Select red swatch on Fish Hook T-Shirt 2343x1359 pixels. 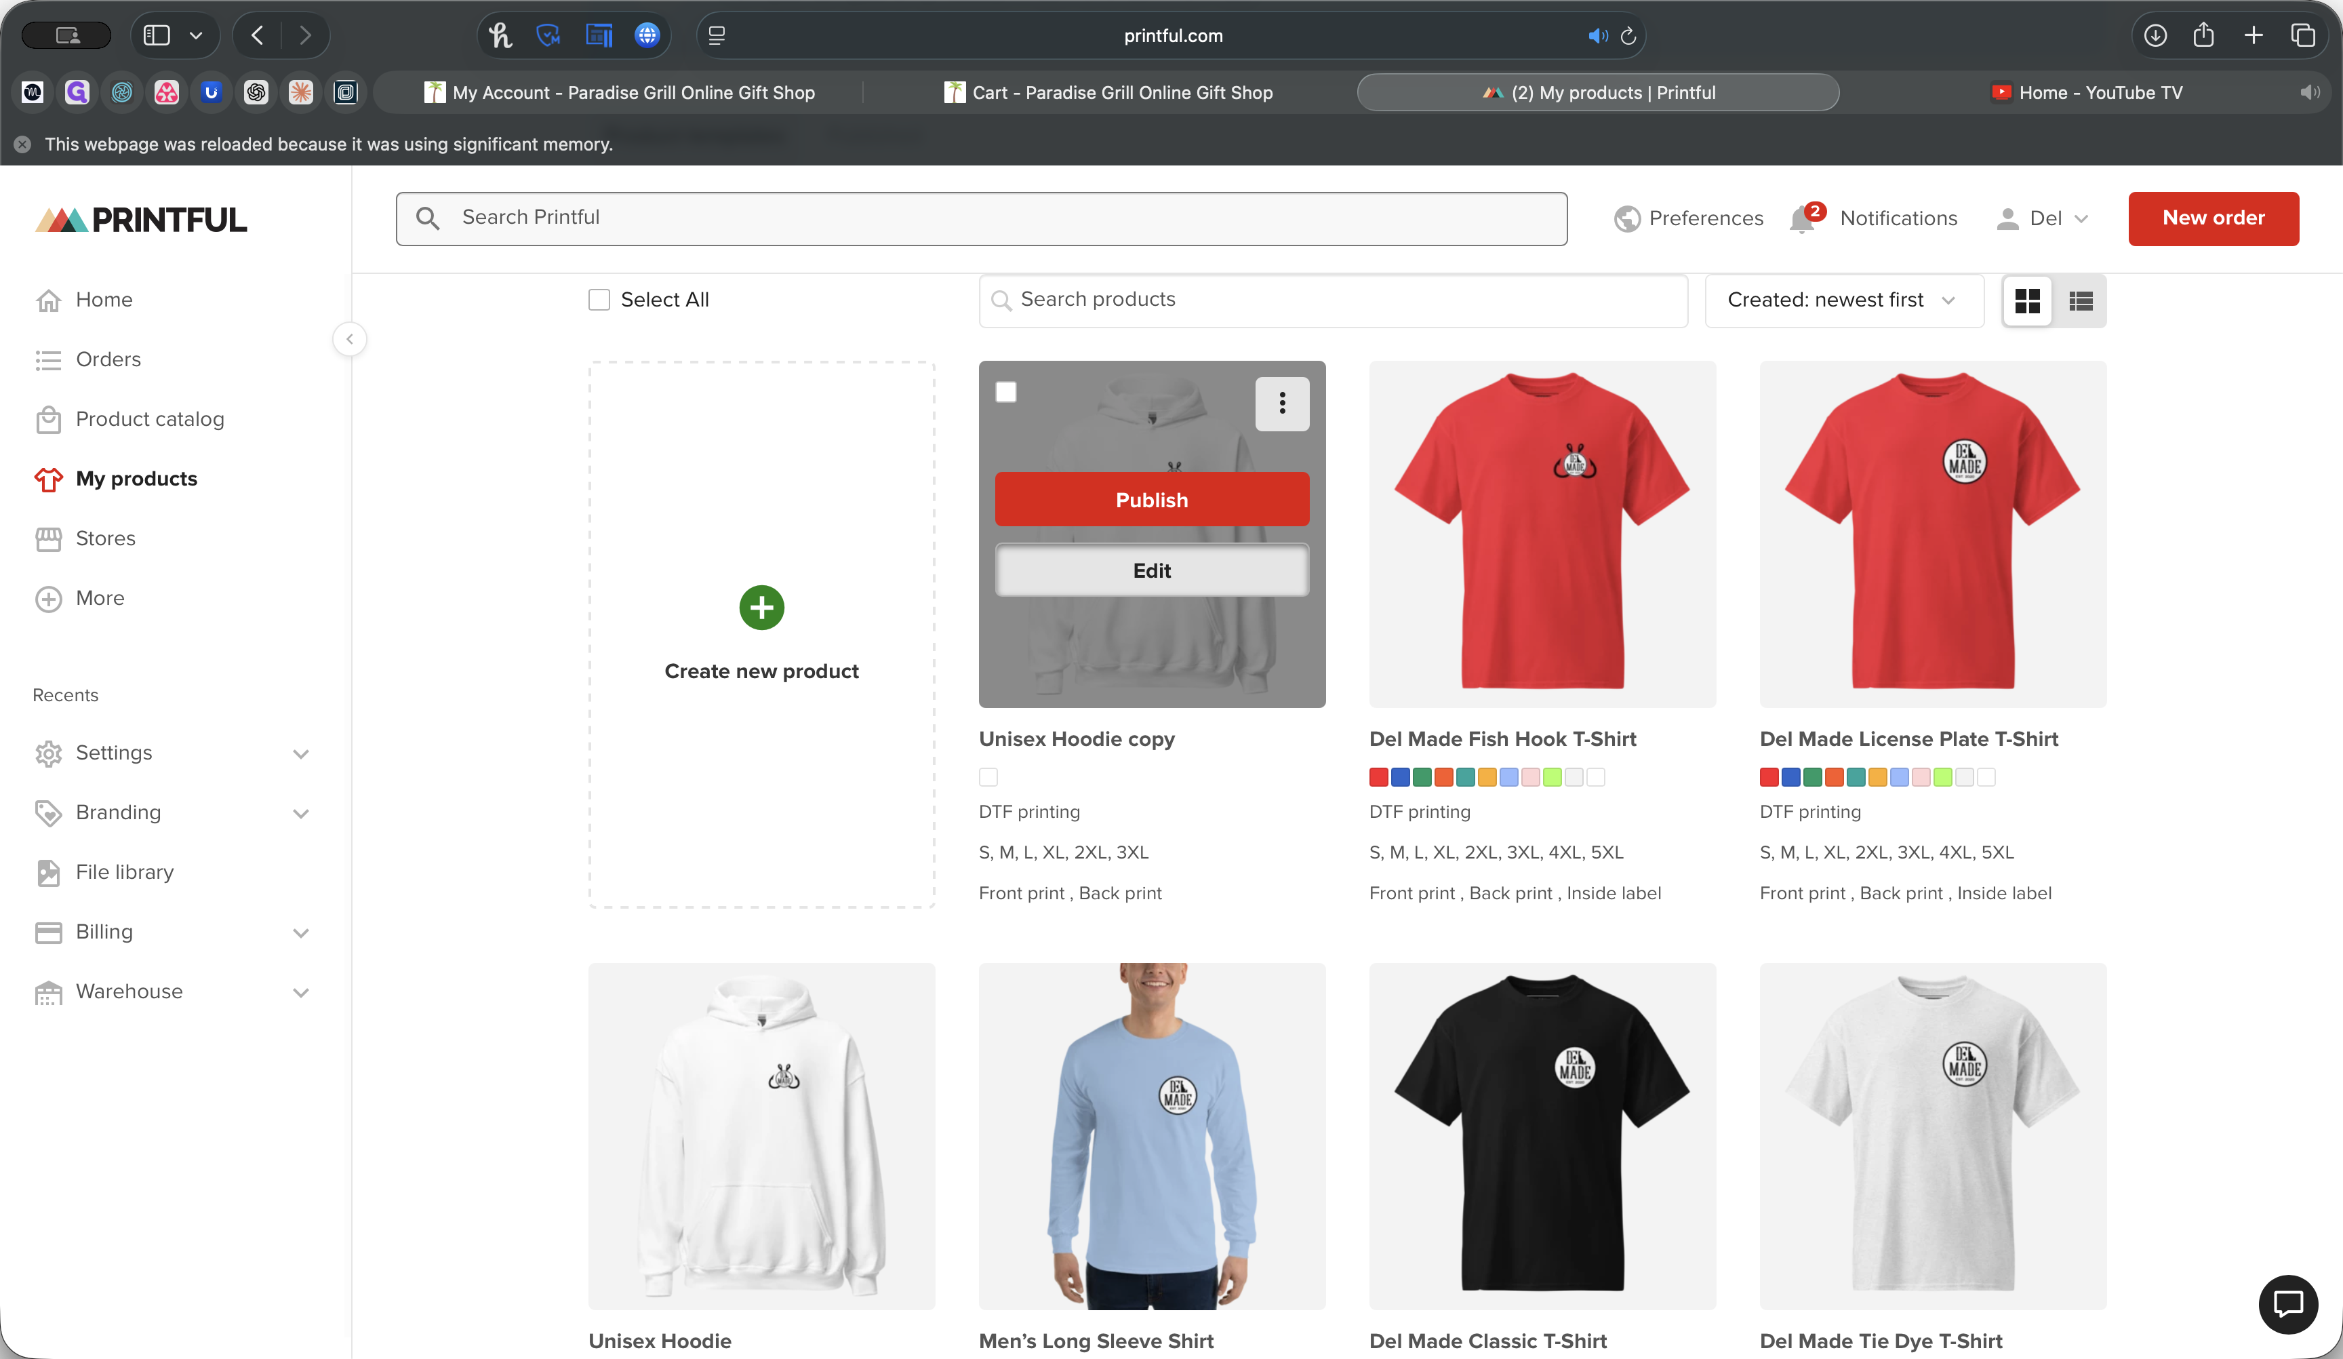click(1379, 776)
